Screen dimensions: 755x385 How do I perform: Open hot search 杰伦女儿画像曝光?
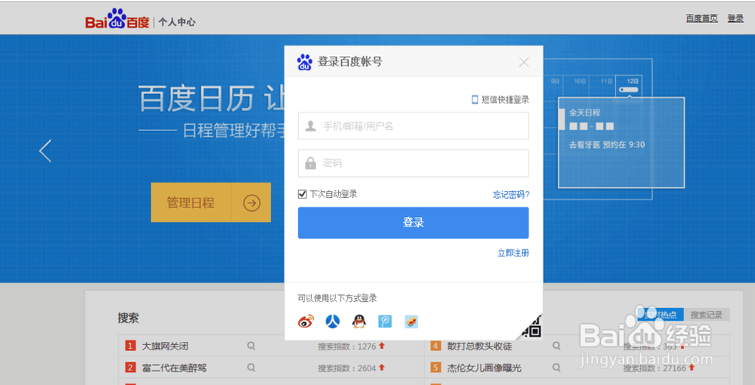pyautogui.click(x=484, y=368)
